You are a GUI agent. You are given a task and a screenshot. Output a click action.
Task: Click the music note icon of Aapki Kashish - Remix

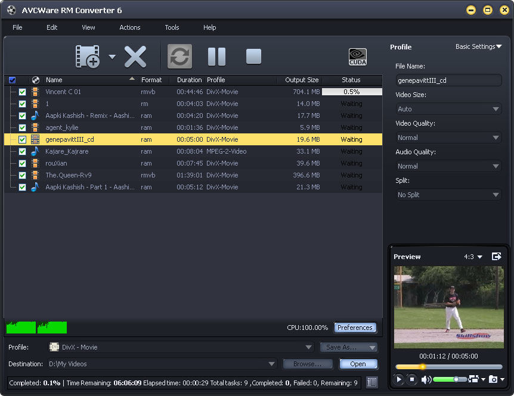[x=35, y=116]
